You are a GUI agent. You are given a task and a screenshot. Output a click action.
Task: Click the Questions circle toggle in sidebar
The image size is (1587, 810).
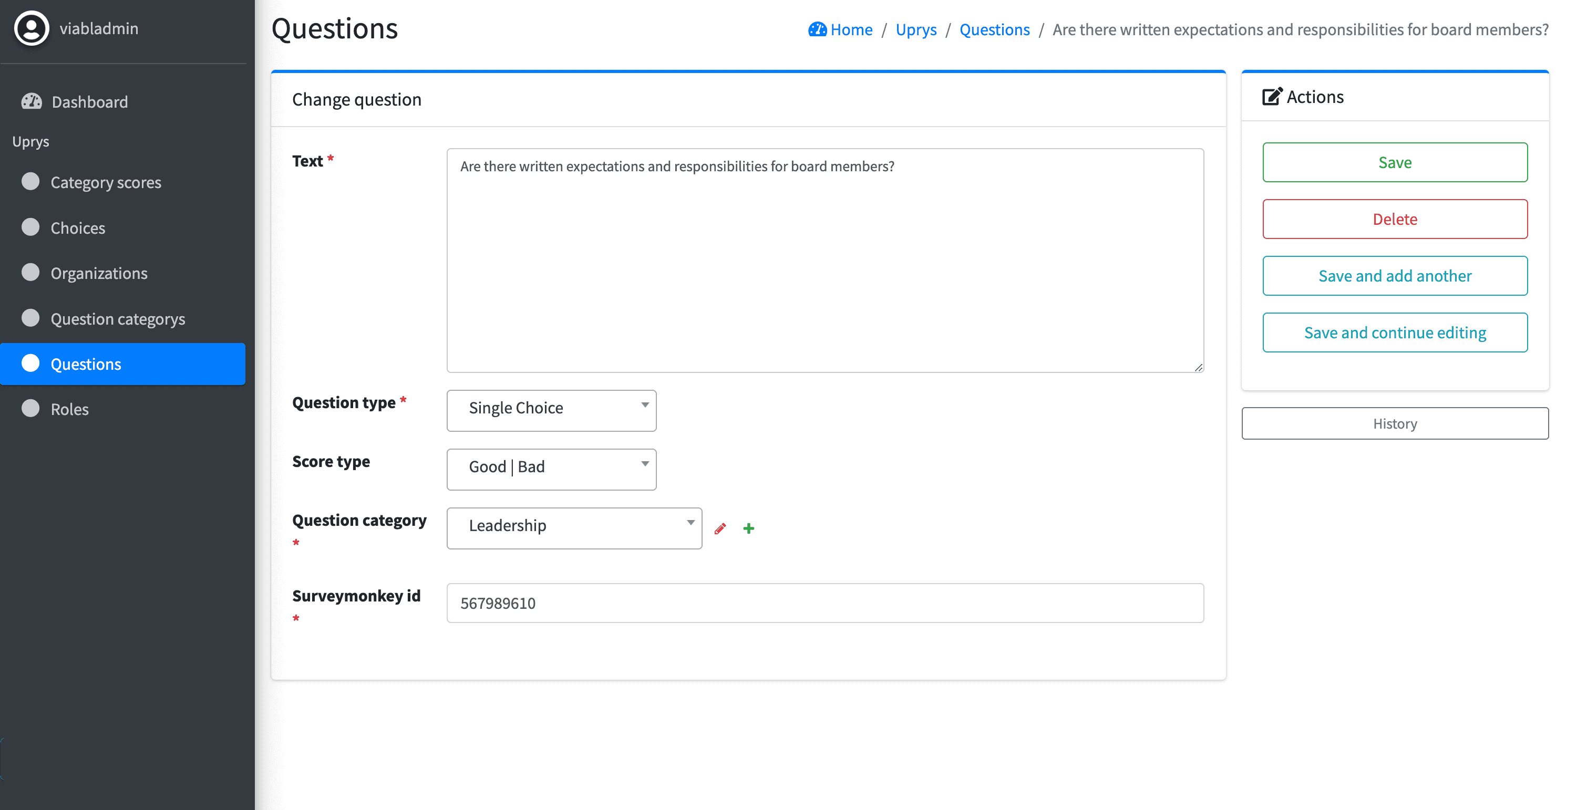click(30, 362)
